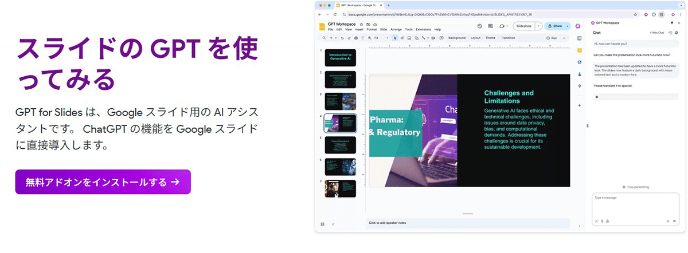Click the browser back arrow
The height and width of the screenshot is (253, 688).
click(320, 14)
